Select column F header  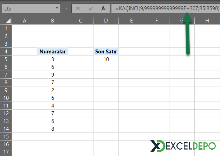(x=157, y=21)
